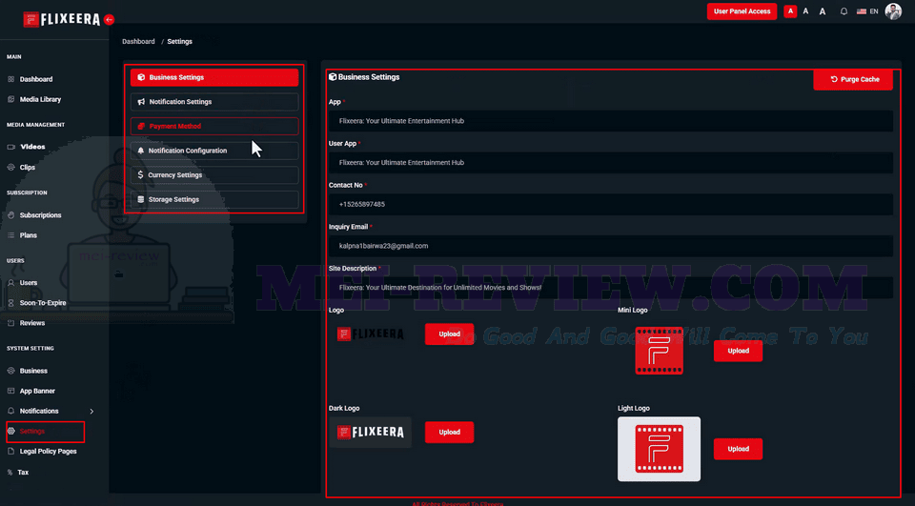
Task: Click the Clips icon in the sidebar
Action: point(11,168)
